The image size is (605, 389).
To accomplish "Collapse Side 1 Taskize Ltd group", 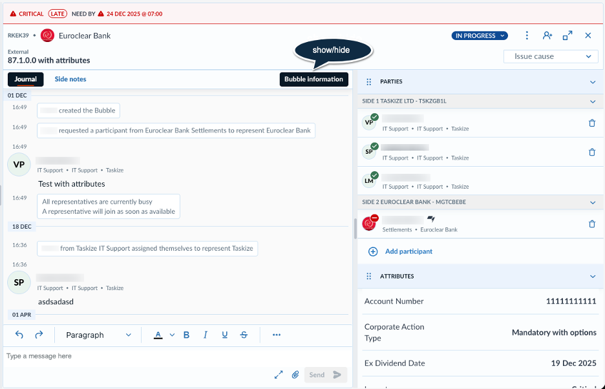I will (x=593, y=101).
